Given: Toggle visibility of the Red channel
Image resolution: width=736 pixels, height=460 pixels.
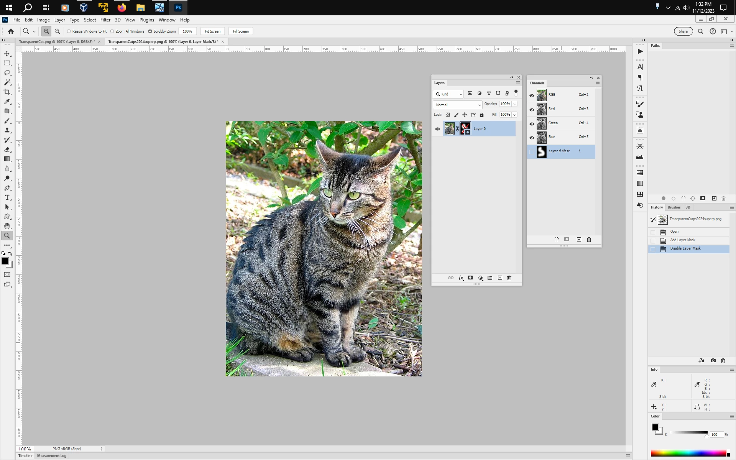Looking at the screenshot, I should pos(532,110).
